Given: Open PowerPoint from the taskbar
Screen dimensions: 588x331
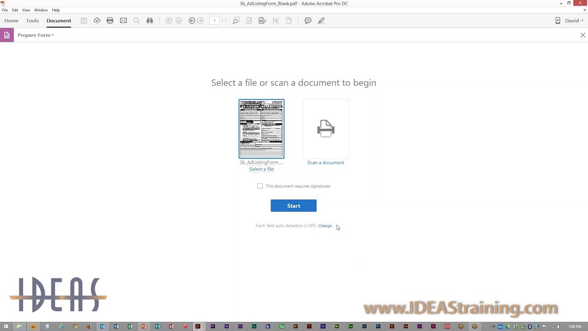Looking at the screenshot, I should tap(144, 326).
